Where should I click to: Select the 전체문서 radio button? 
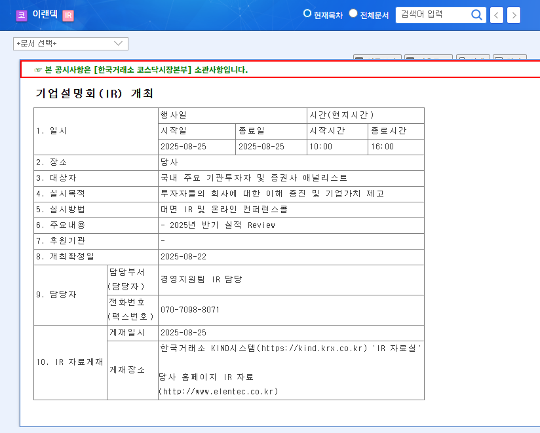[353, 12]
